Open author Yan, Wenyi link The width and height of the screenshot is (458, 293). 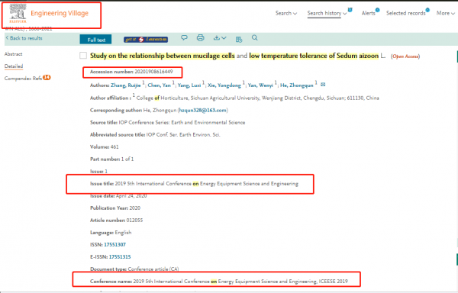pyautogui.click(x=260, y=85)
